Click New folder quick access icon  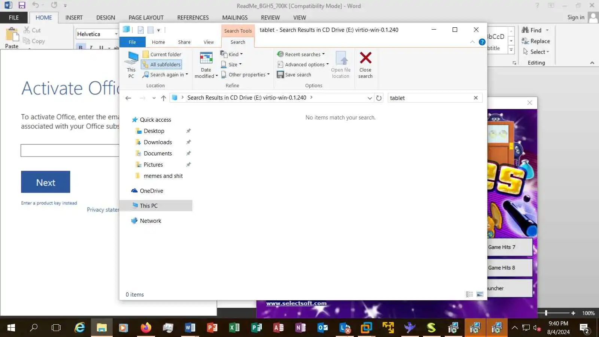coord(150,30)
